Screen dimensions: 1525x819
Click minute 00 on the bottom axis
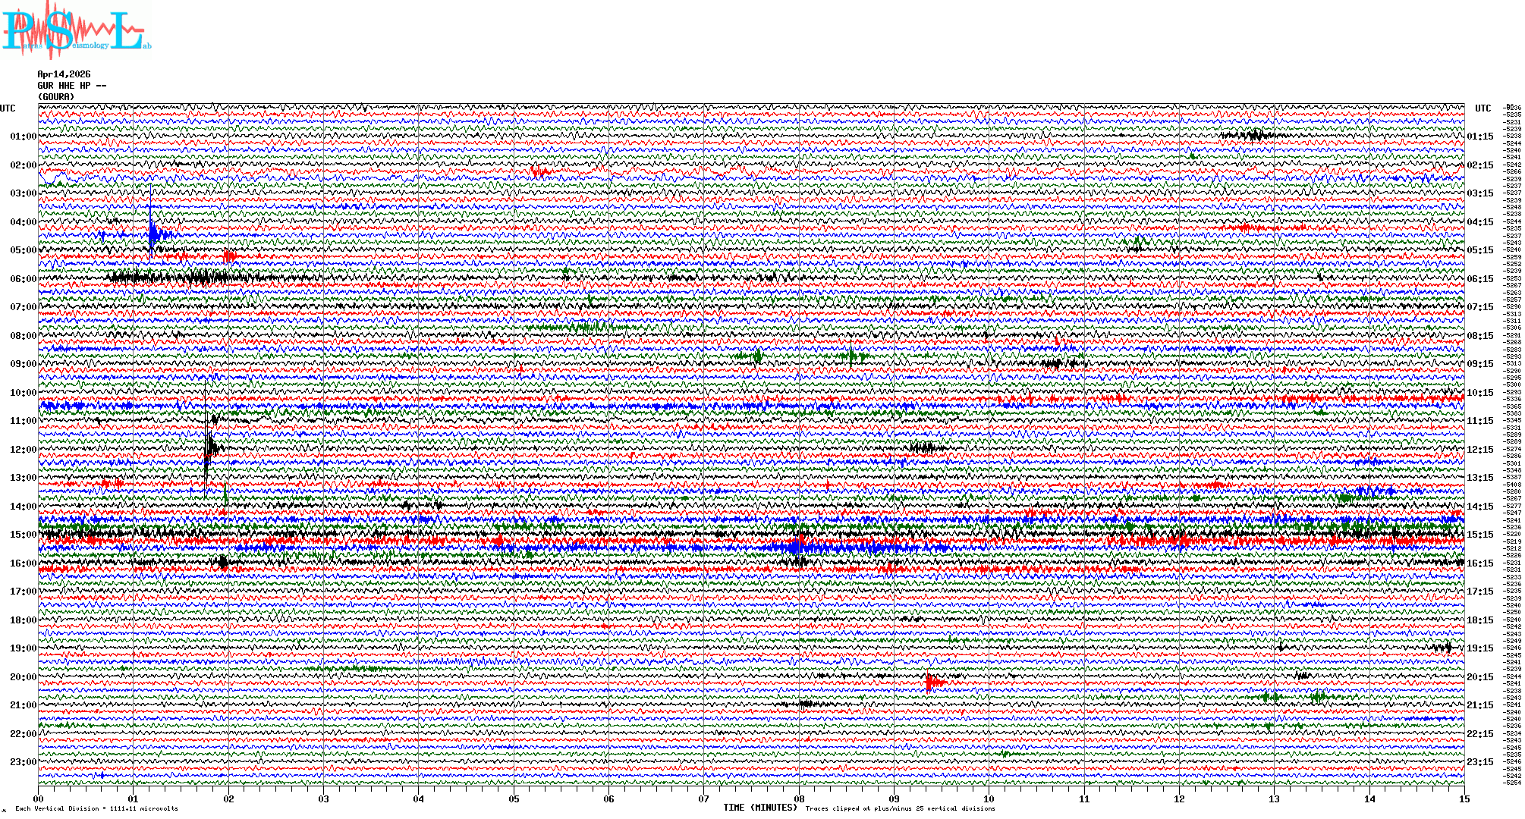coord(39,799)
